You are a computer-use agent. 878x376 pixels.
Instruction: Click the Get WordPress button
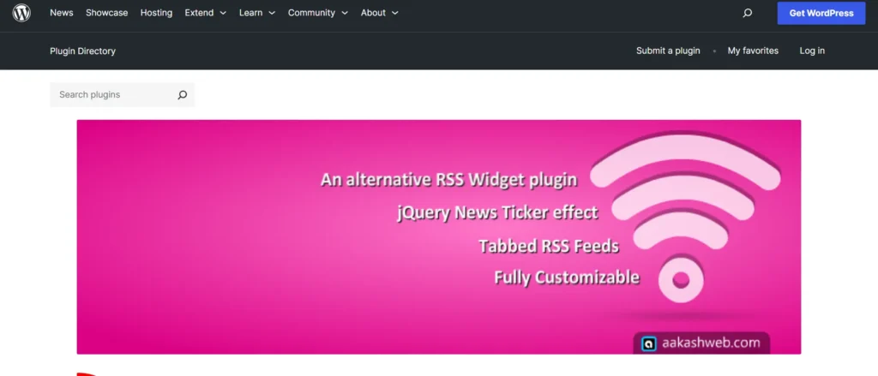pyautogui.click(x=821, y=13)
